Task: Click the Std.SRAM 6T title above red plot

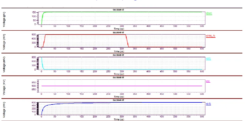Action: click(119, 32)
